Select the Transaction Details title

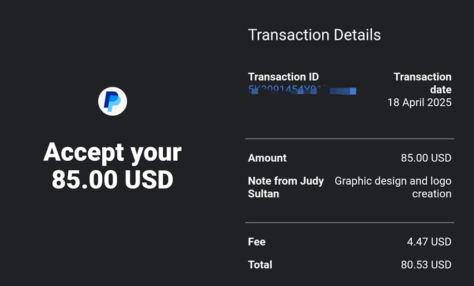[315, 35]
